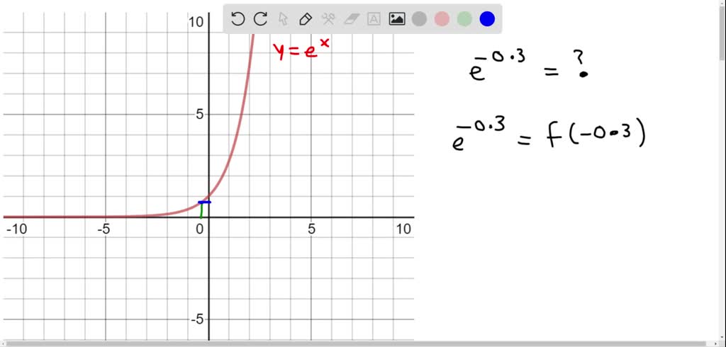Select the pointer selection tool
Image resolution: width=726 pixels, height=347 pixels.
tap(284, 19)
